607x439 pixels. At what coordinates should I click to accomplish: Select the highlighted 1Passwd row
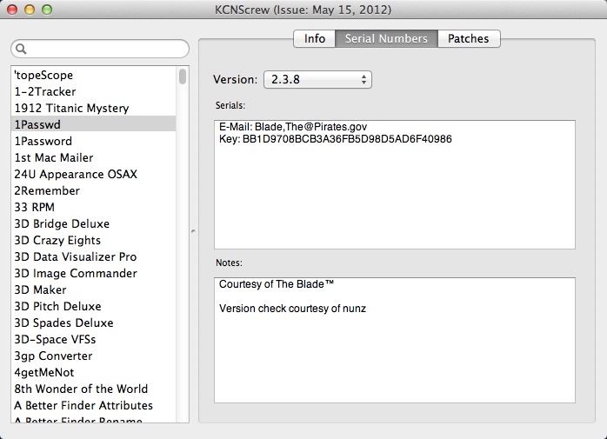pyautogui.click(x=93, y=124)
